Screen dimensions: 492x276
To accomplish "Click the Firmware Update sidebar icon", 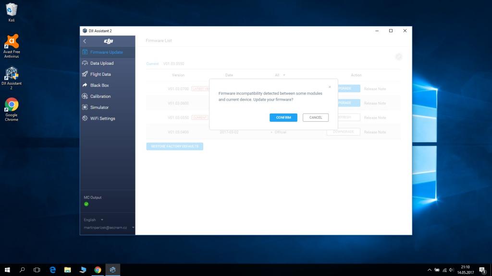I will [x=85, y=52].
